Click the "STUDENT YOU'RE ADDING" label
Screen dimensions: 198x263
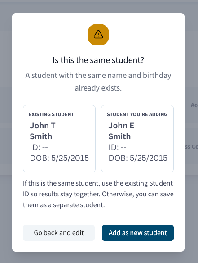click(137, 114)
